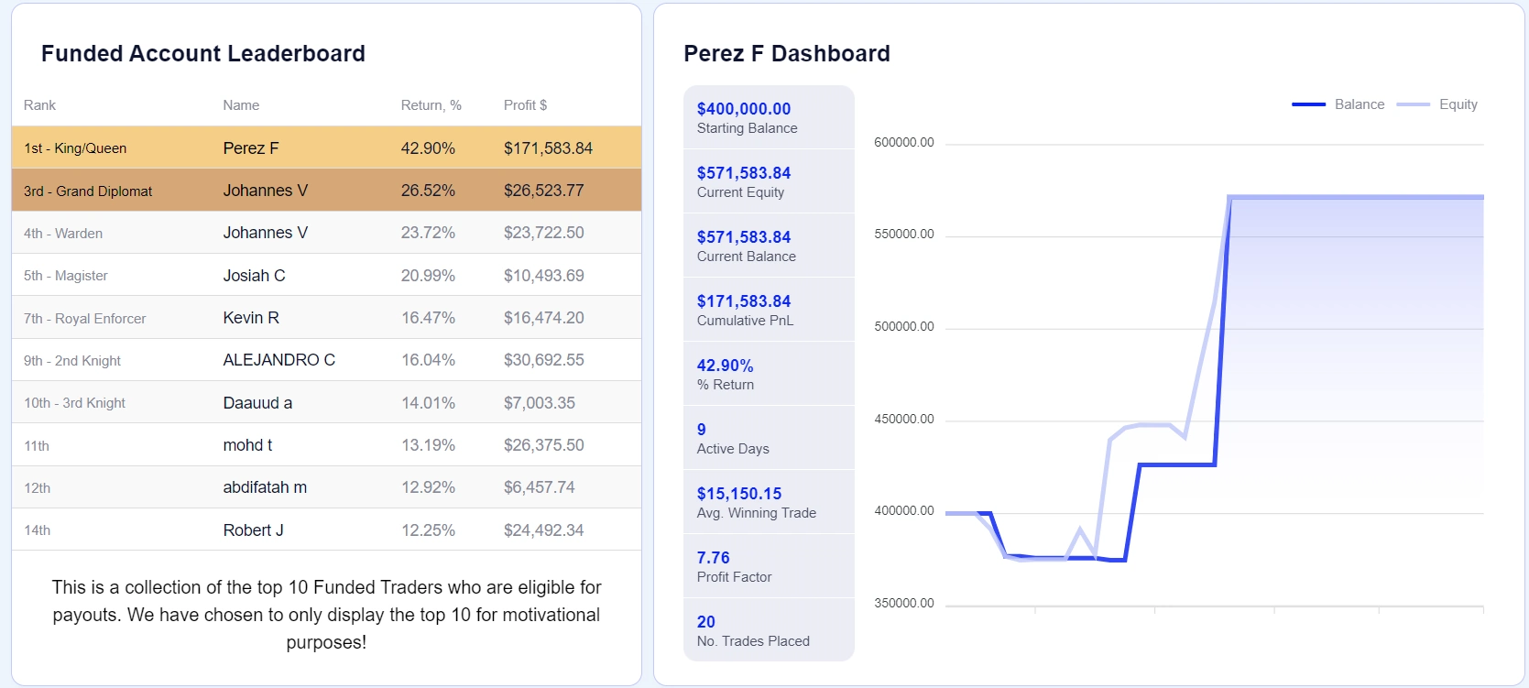
Task: Click the 3rd - Grand Diplomat rank cell
Action: pyautogui.click(x=88, y=191)
